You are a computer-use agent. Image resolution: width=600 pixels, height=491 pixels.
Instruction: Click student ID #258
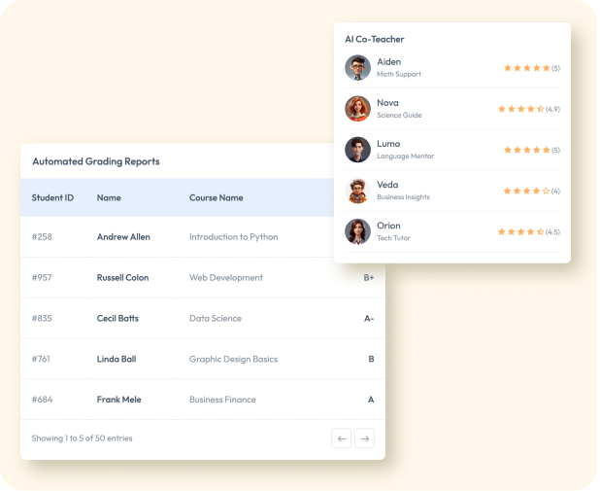click(x=42, y=237)
